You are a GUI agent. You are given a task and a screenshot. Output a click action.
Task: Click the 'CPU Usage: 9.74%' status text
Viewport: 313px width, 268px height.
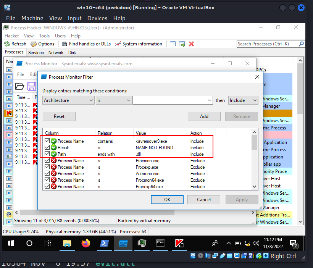[x=21, y=232]
